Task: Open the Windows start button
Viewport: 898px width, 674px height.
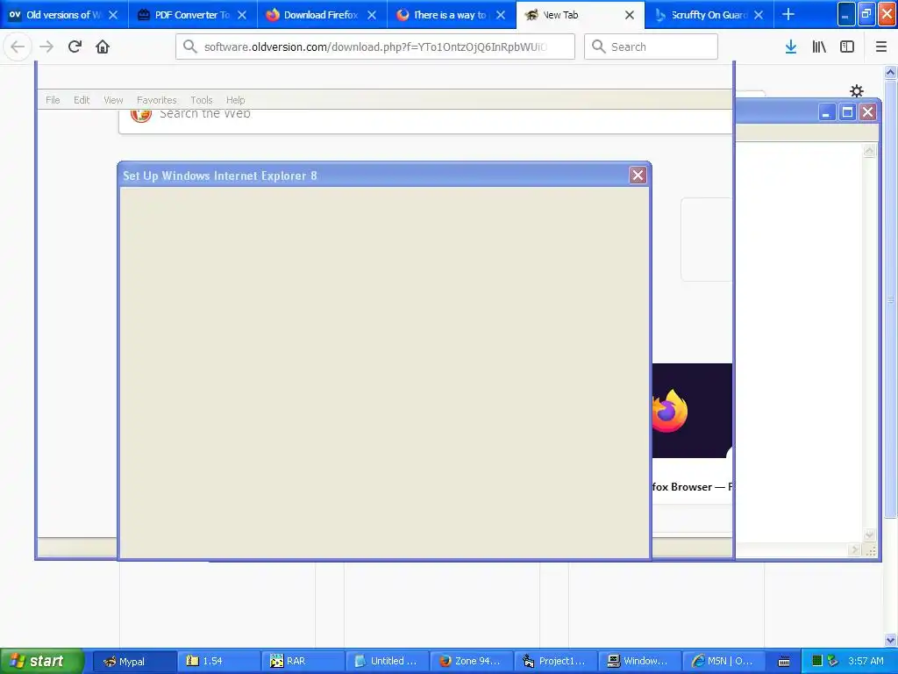Action: 42,661
